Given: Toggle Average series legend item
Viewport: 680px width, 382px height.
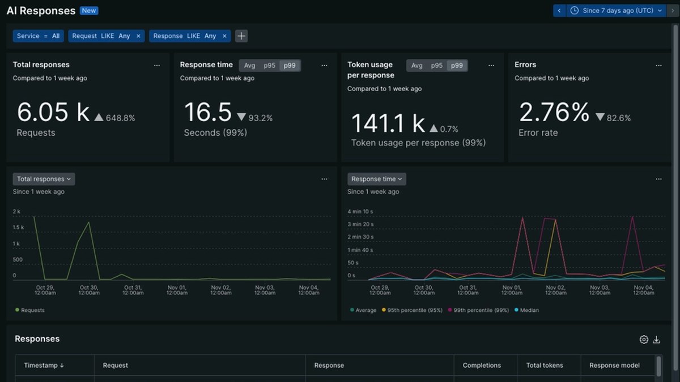Looking at the screenshot, I should click(x=363, y=310).
